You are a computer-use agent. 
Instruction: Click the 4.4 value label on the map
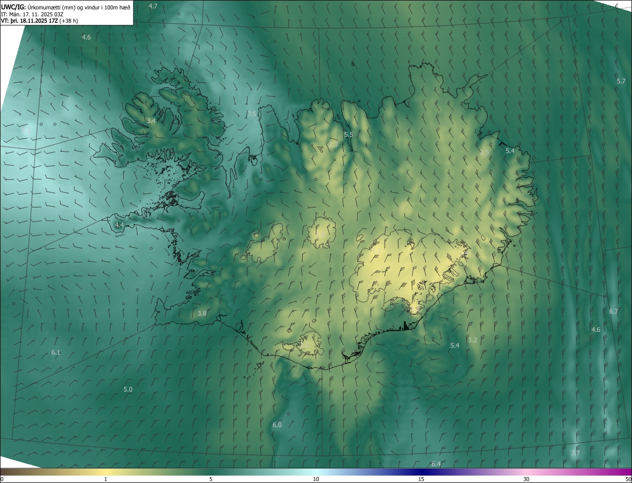119,225
